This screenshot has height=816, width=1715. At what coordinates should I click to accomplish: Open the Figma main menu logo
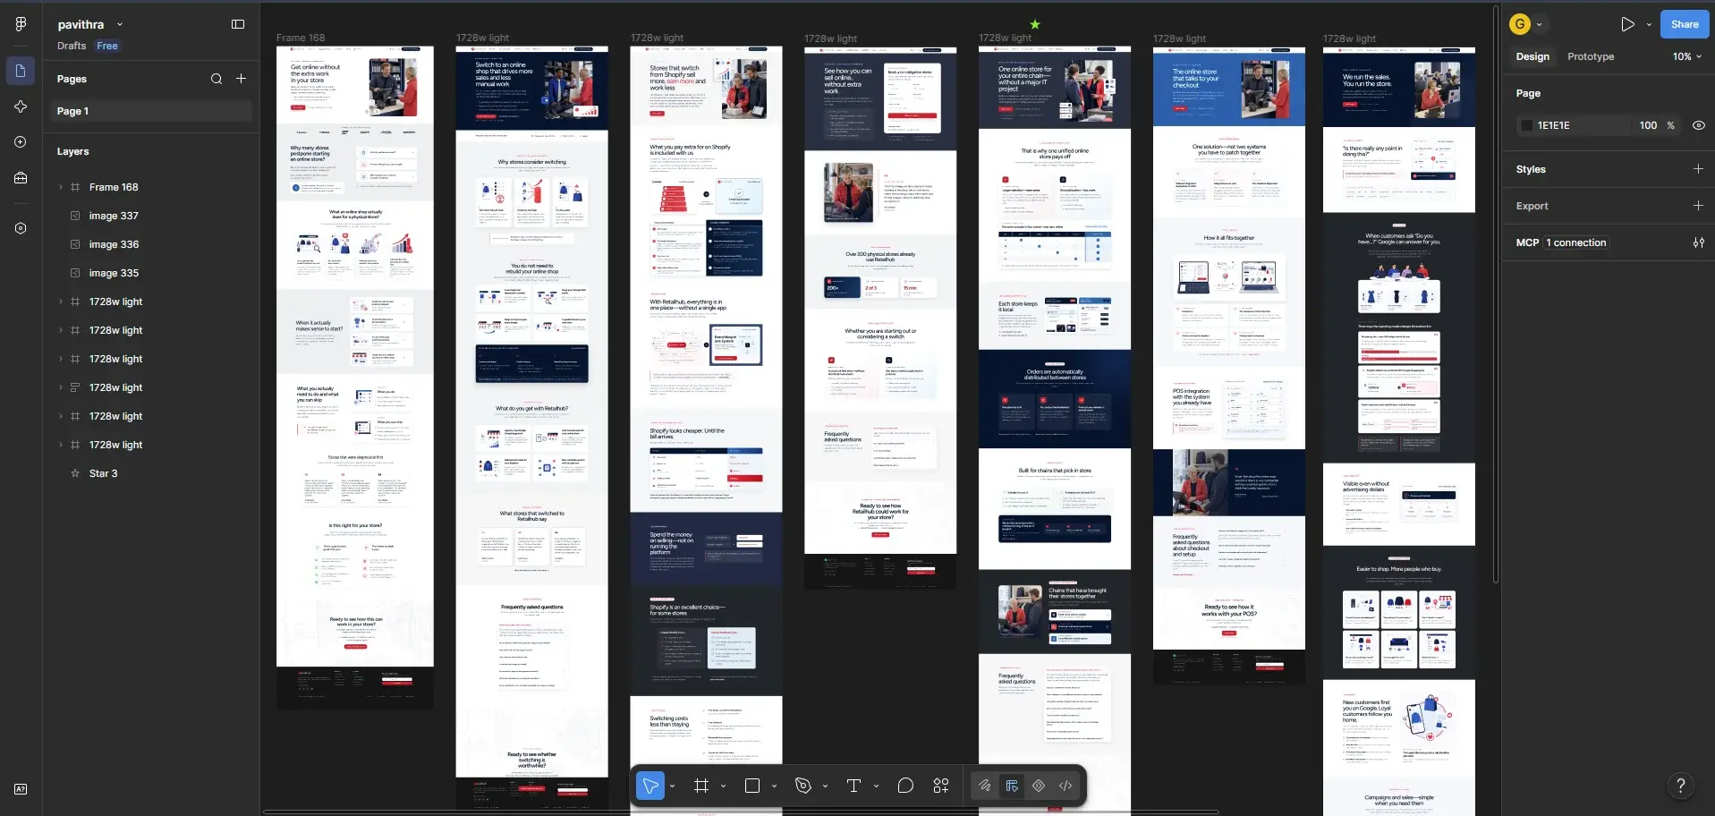point(21,24)
